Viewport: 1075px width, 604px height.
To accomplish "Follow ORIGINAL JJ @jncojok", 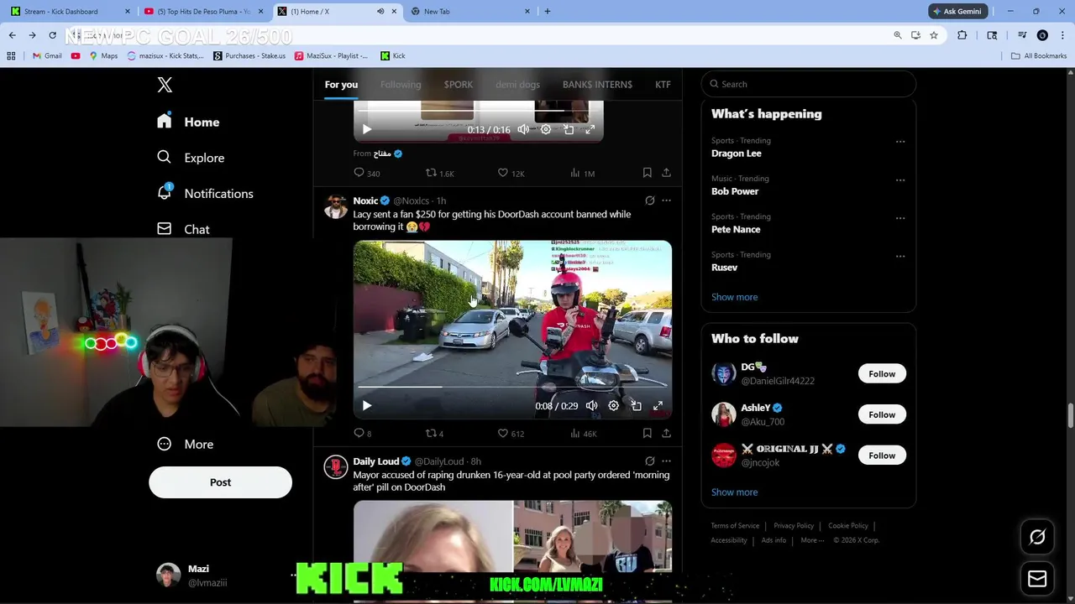I will 882,456.
